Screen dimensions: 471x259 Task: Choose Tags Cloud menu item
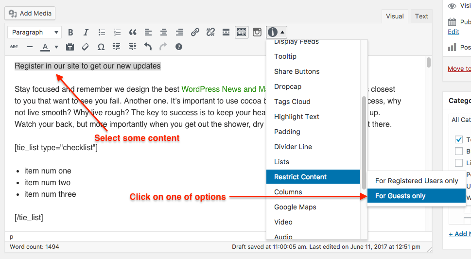314,102
